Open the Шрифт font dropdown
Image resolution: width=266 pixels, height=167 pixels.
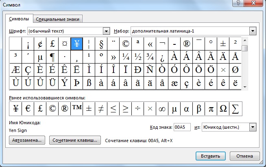(x=106, y=31)
